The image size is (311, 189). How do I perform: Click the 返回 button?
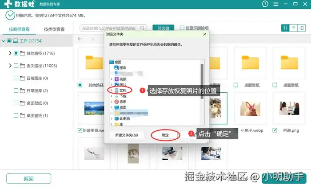(28, 179)
